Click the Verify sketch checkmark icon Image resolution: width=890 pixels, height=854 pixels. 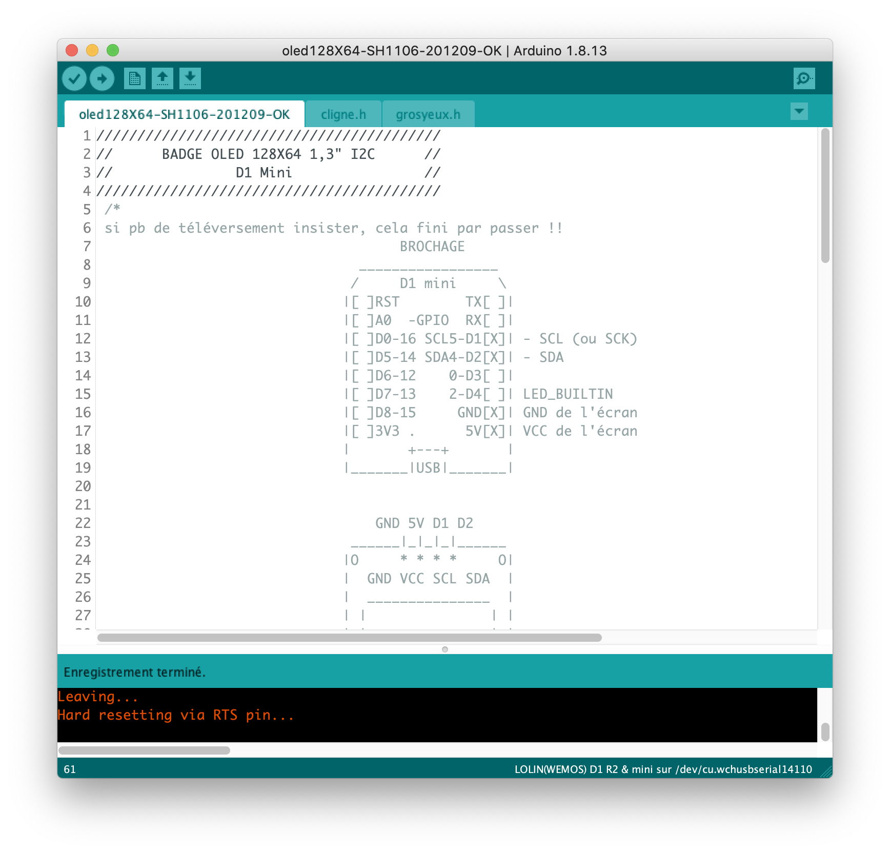[74, 78]
